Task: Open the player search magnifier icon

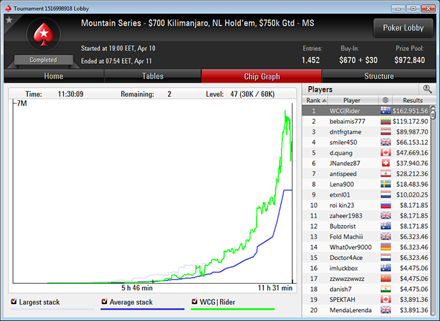Action: coord(427,89)
